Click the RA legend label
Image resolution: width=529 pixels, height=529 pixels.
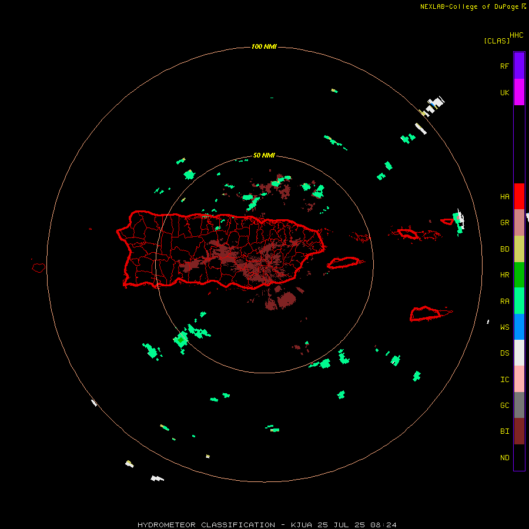coord(504,301)
